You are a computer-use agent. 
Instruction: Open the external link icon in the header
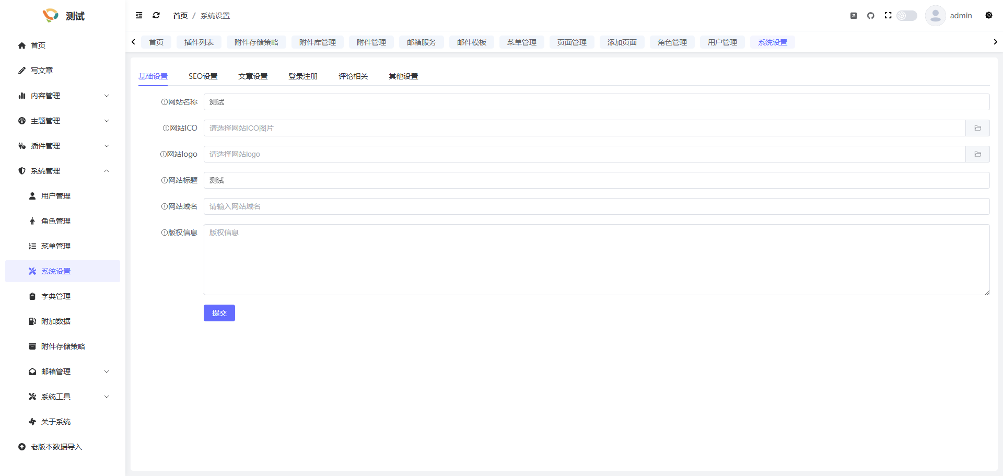(854, 16)
